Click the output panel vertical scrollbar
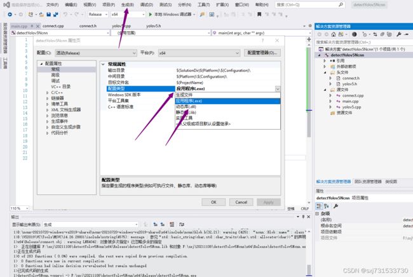413x277 pixels. 309,253
